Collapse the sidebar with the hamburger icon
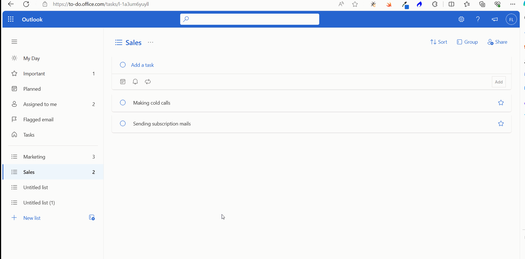 pyautogui.click(x=14, y=41)
